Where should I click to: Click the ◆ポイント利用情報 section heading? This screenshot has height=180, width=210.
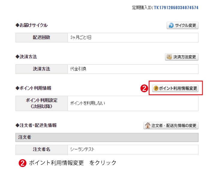33,88
